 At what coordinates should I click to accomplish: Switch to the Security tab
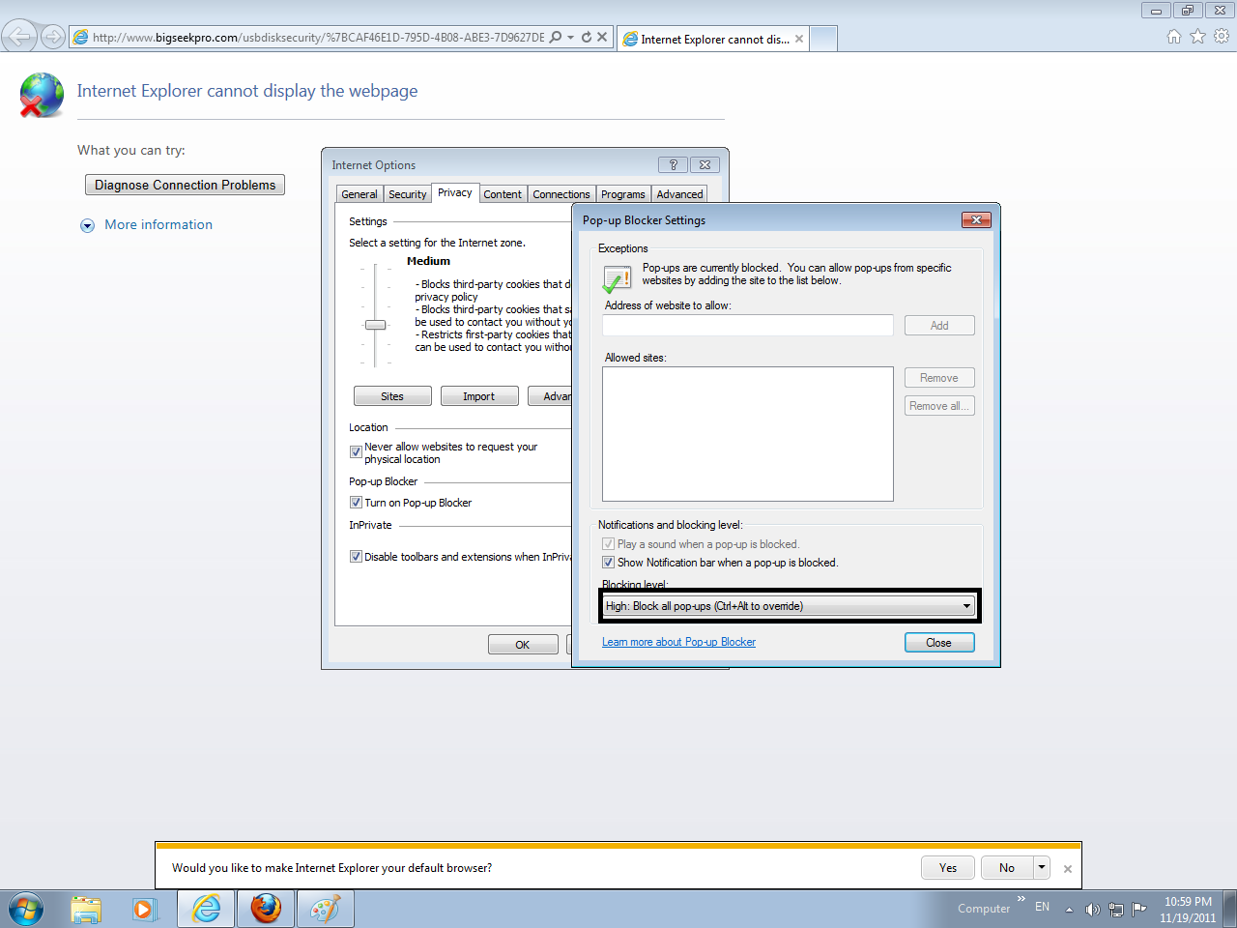(x=408, y=194)
